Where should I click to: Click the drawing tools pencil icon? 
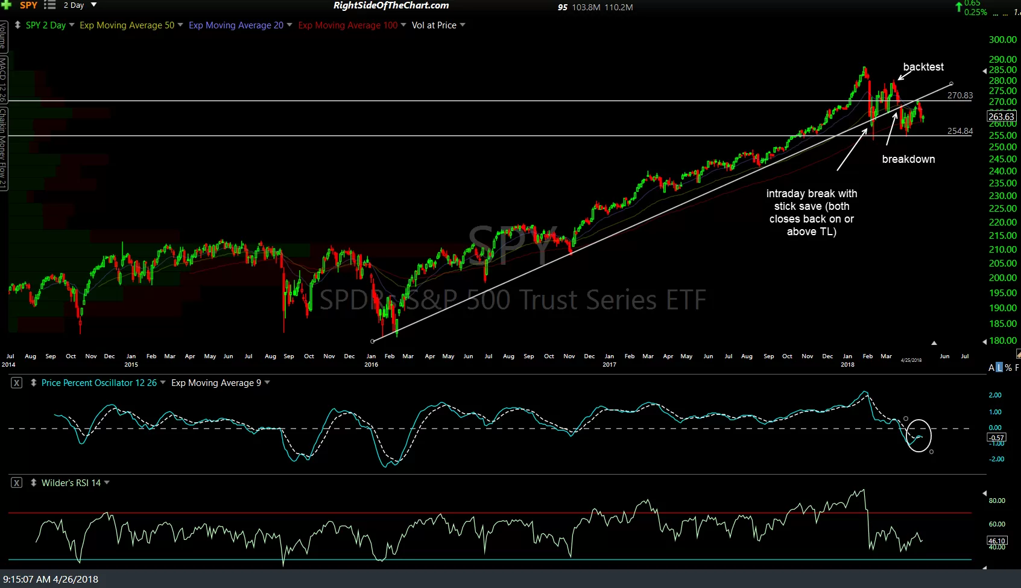pyautogui.click(x=1018, y=354)
